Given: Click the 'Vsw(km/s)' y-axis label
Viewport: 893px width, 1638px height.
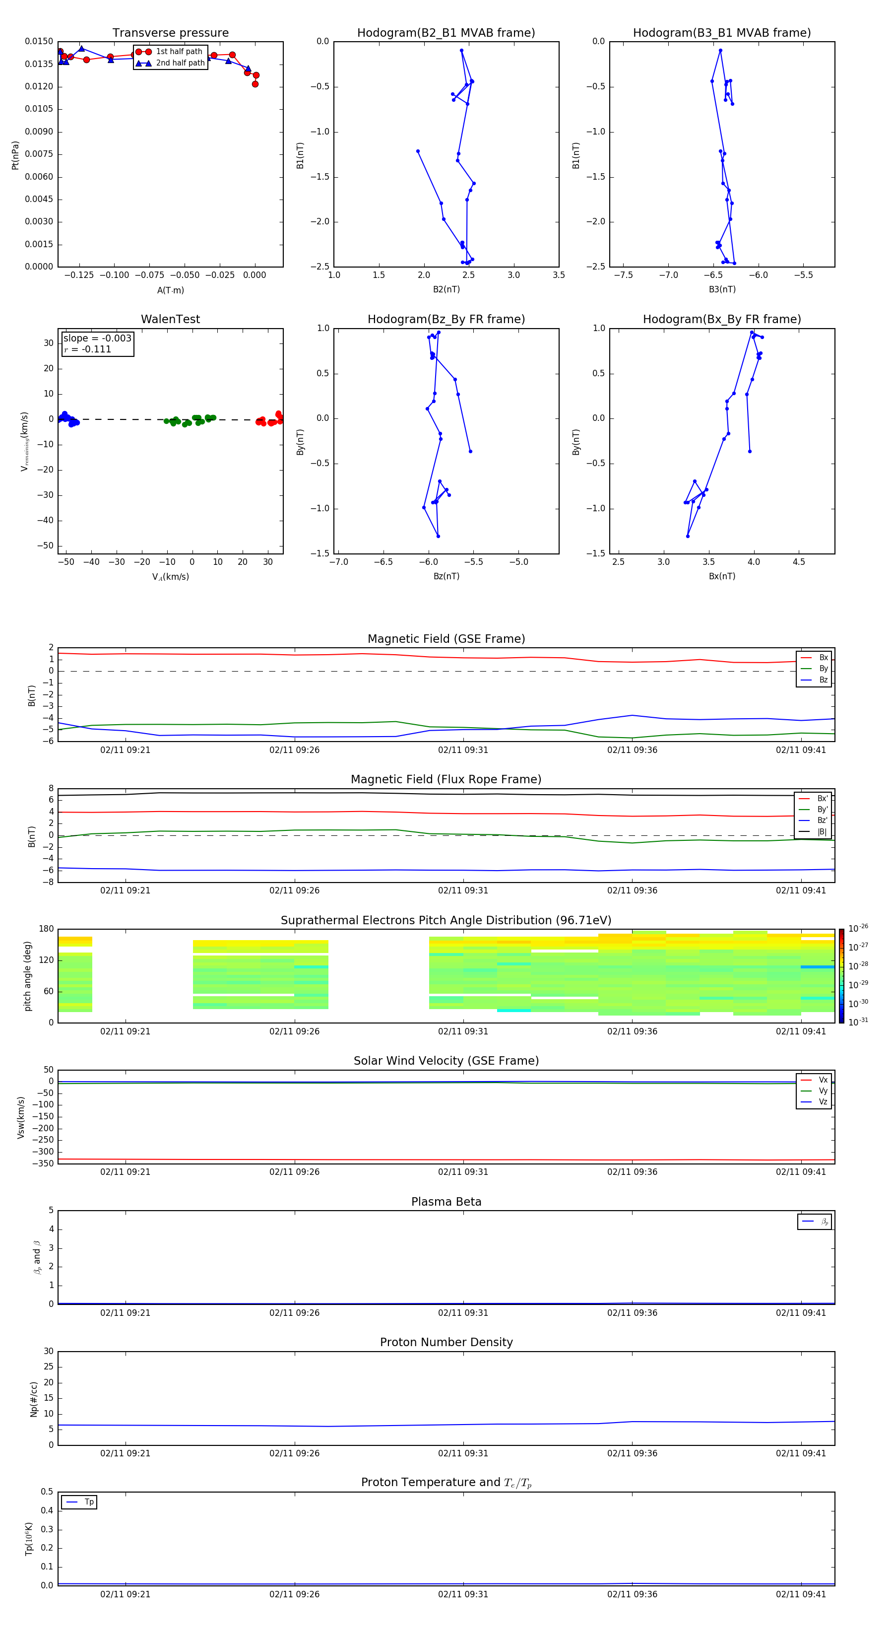Looking at the screenshot, I should click(20, 1117).
